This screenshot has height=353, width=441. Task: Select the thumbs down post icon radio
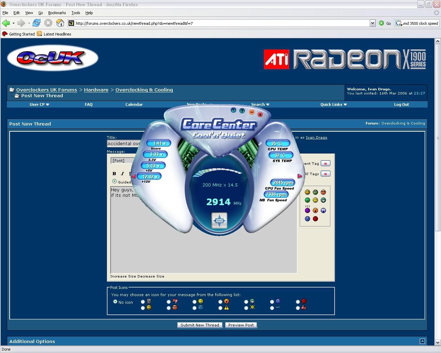(168, 302)
